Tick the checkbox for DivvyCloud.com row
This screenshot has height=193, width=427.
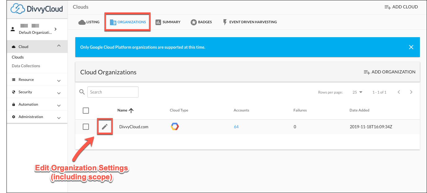click(x=86, y=126)
